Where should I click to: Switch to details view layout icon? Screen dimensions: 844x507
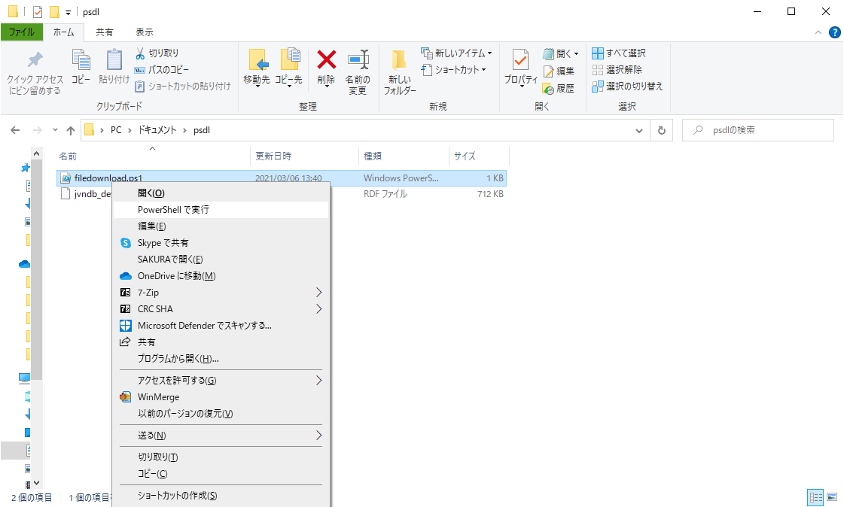click(815, 497)
